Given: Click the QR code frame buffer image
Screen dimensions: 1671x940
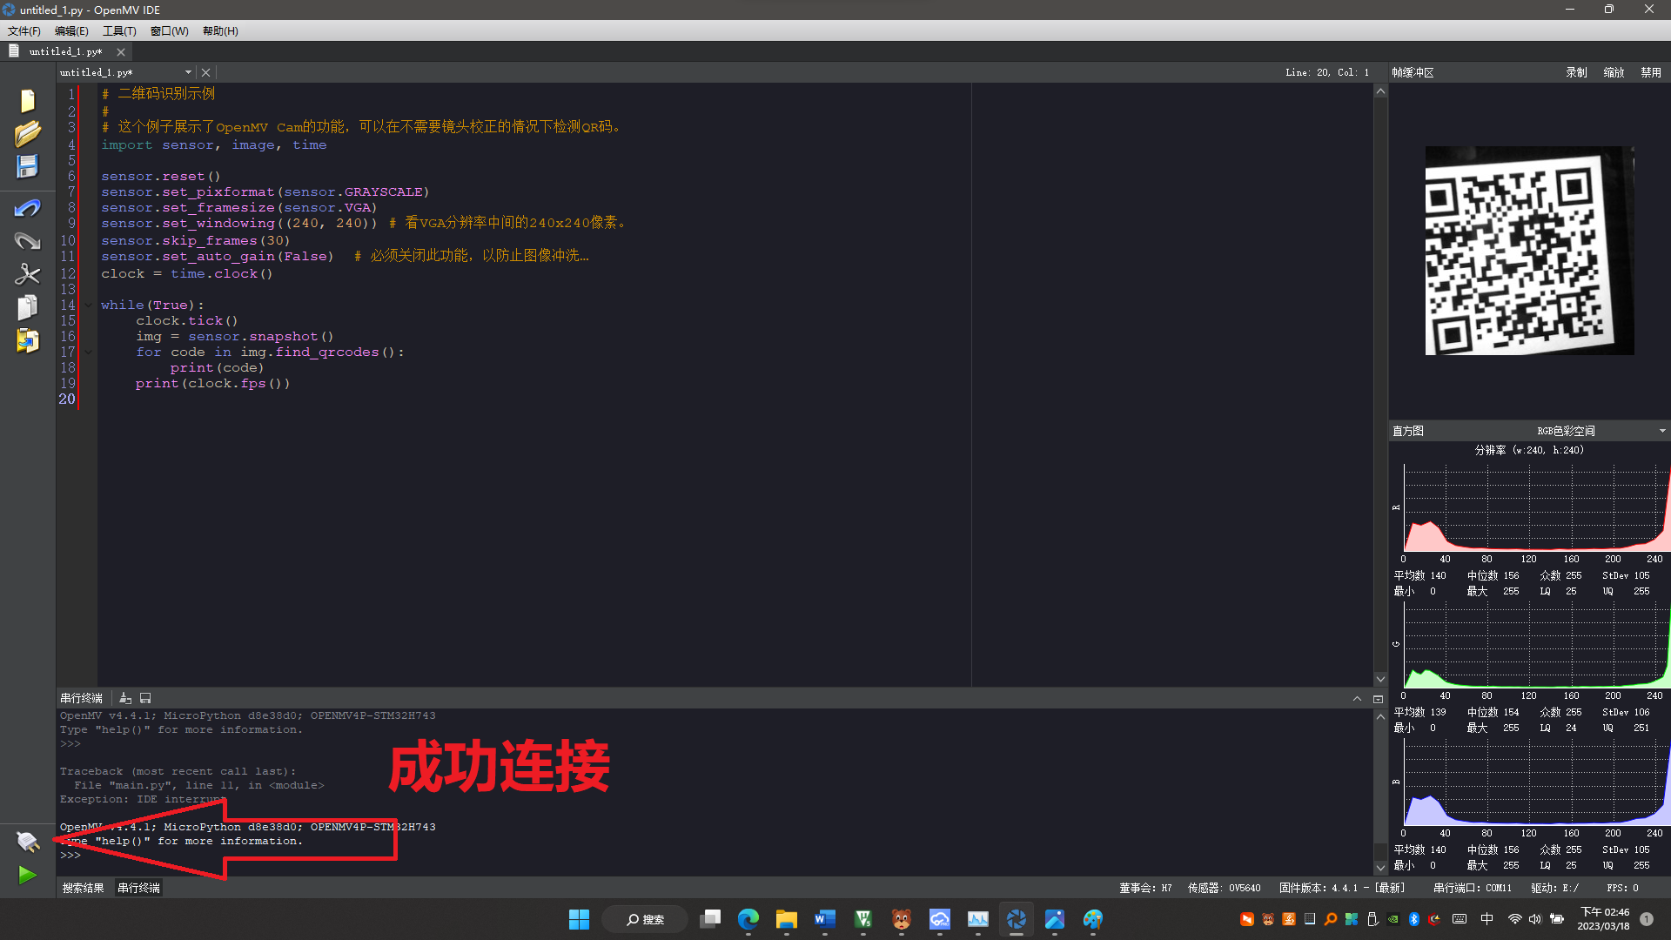Looking at the screenshot, I should 1529,251.
